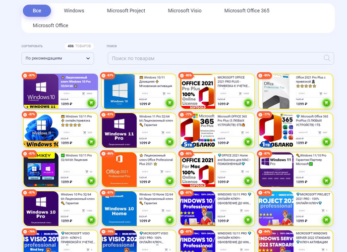Screen dimensions: 347x252
Task: Open the purple Windows 10 Professional thumbnail
Action: tap(41, 91)
